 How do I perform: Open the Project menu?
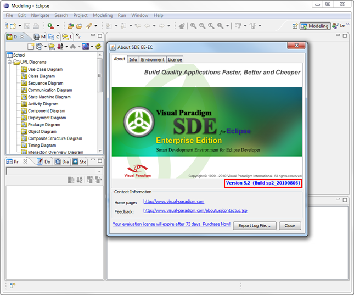pos(80,15)
